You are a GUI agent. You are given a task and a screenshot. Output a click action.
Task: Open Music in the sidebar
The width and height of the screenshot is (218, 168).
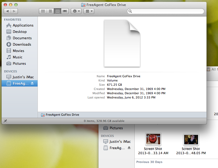[x=20, y=57]
